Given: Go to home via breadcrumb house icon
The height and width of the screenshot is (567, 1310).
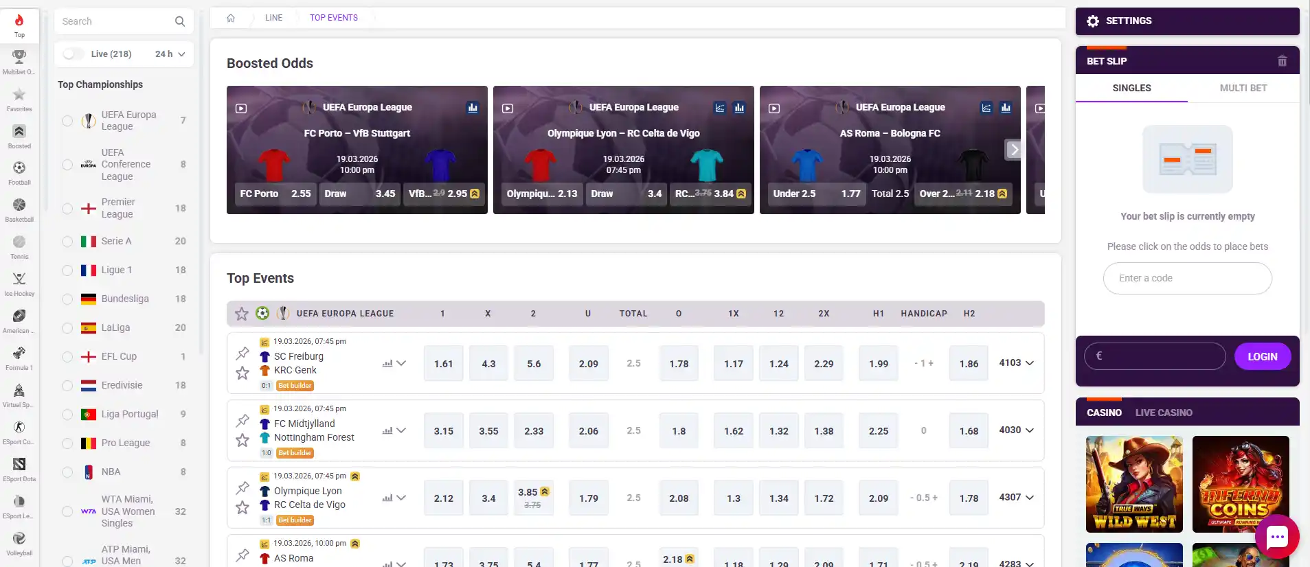Looking at the screenshot, I should click(231, 18).
